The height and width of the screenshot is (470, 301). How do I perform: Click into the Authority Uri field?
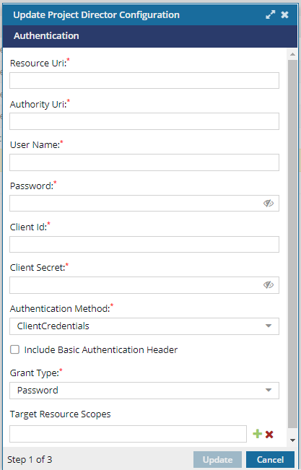pos(144,121)
